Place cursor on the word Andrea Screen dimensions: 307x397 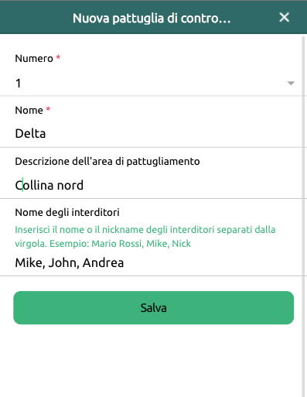click(103, 262)
